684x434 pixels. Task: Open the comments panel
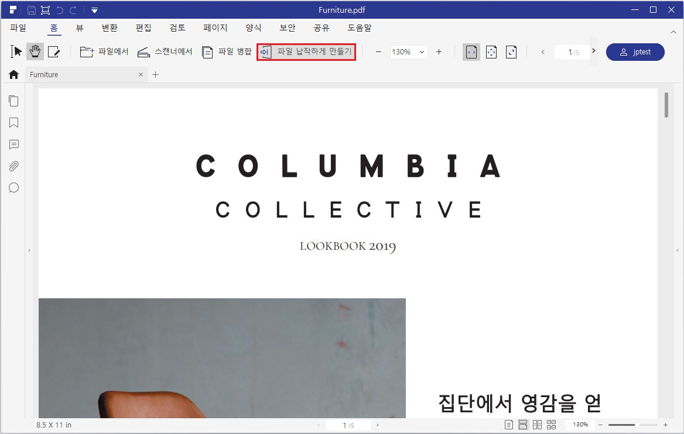pyautogui.click(x=14, y=144)
